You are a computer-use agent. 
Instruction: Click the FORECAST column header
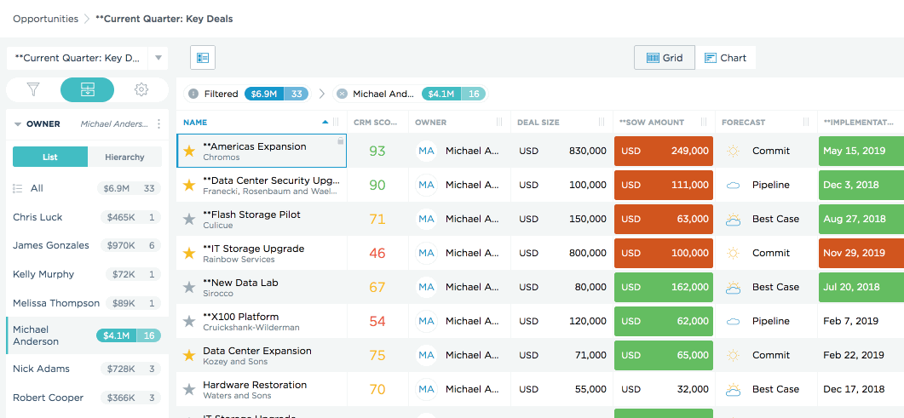click(743, 122)
